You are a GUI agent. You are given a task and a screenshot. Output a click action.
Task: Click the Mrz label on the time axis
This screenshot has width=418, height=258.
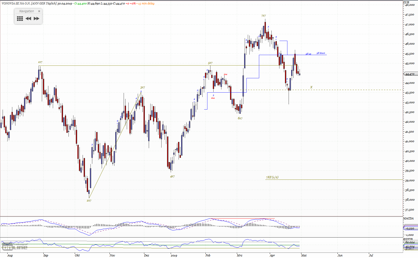point(239,255)
